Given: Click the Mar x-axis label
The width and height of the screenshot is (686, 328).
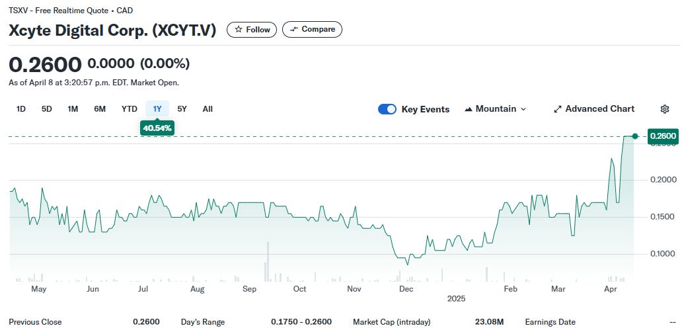Looking at the screenshot, I should [x=558, y=289].
